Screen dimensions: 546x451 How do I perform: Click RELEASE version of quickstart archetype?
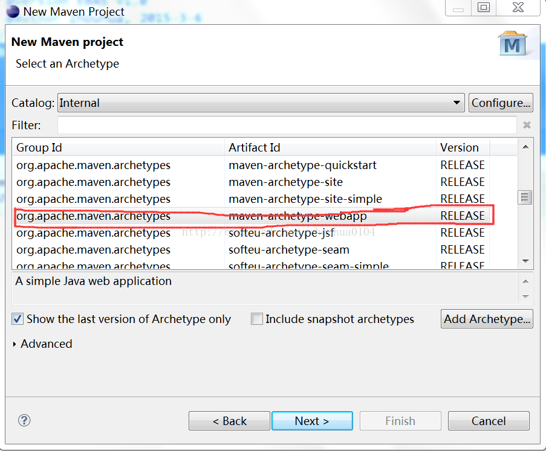(463, 165)
